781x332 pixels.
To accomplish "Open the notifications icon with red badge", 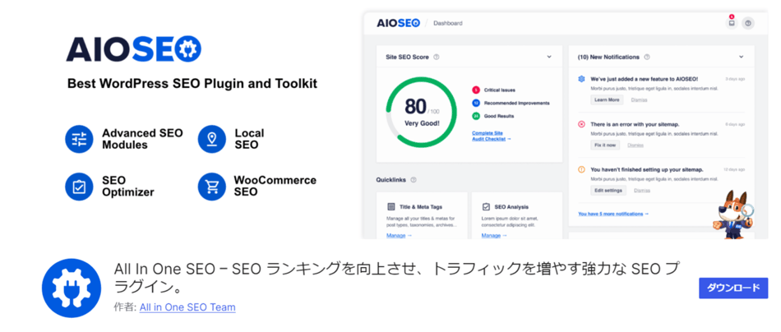I will point(731,22).
